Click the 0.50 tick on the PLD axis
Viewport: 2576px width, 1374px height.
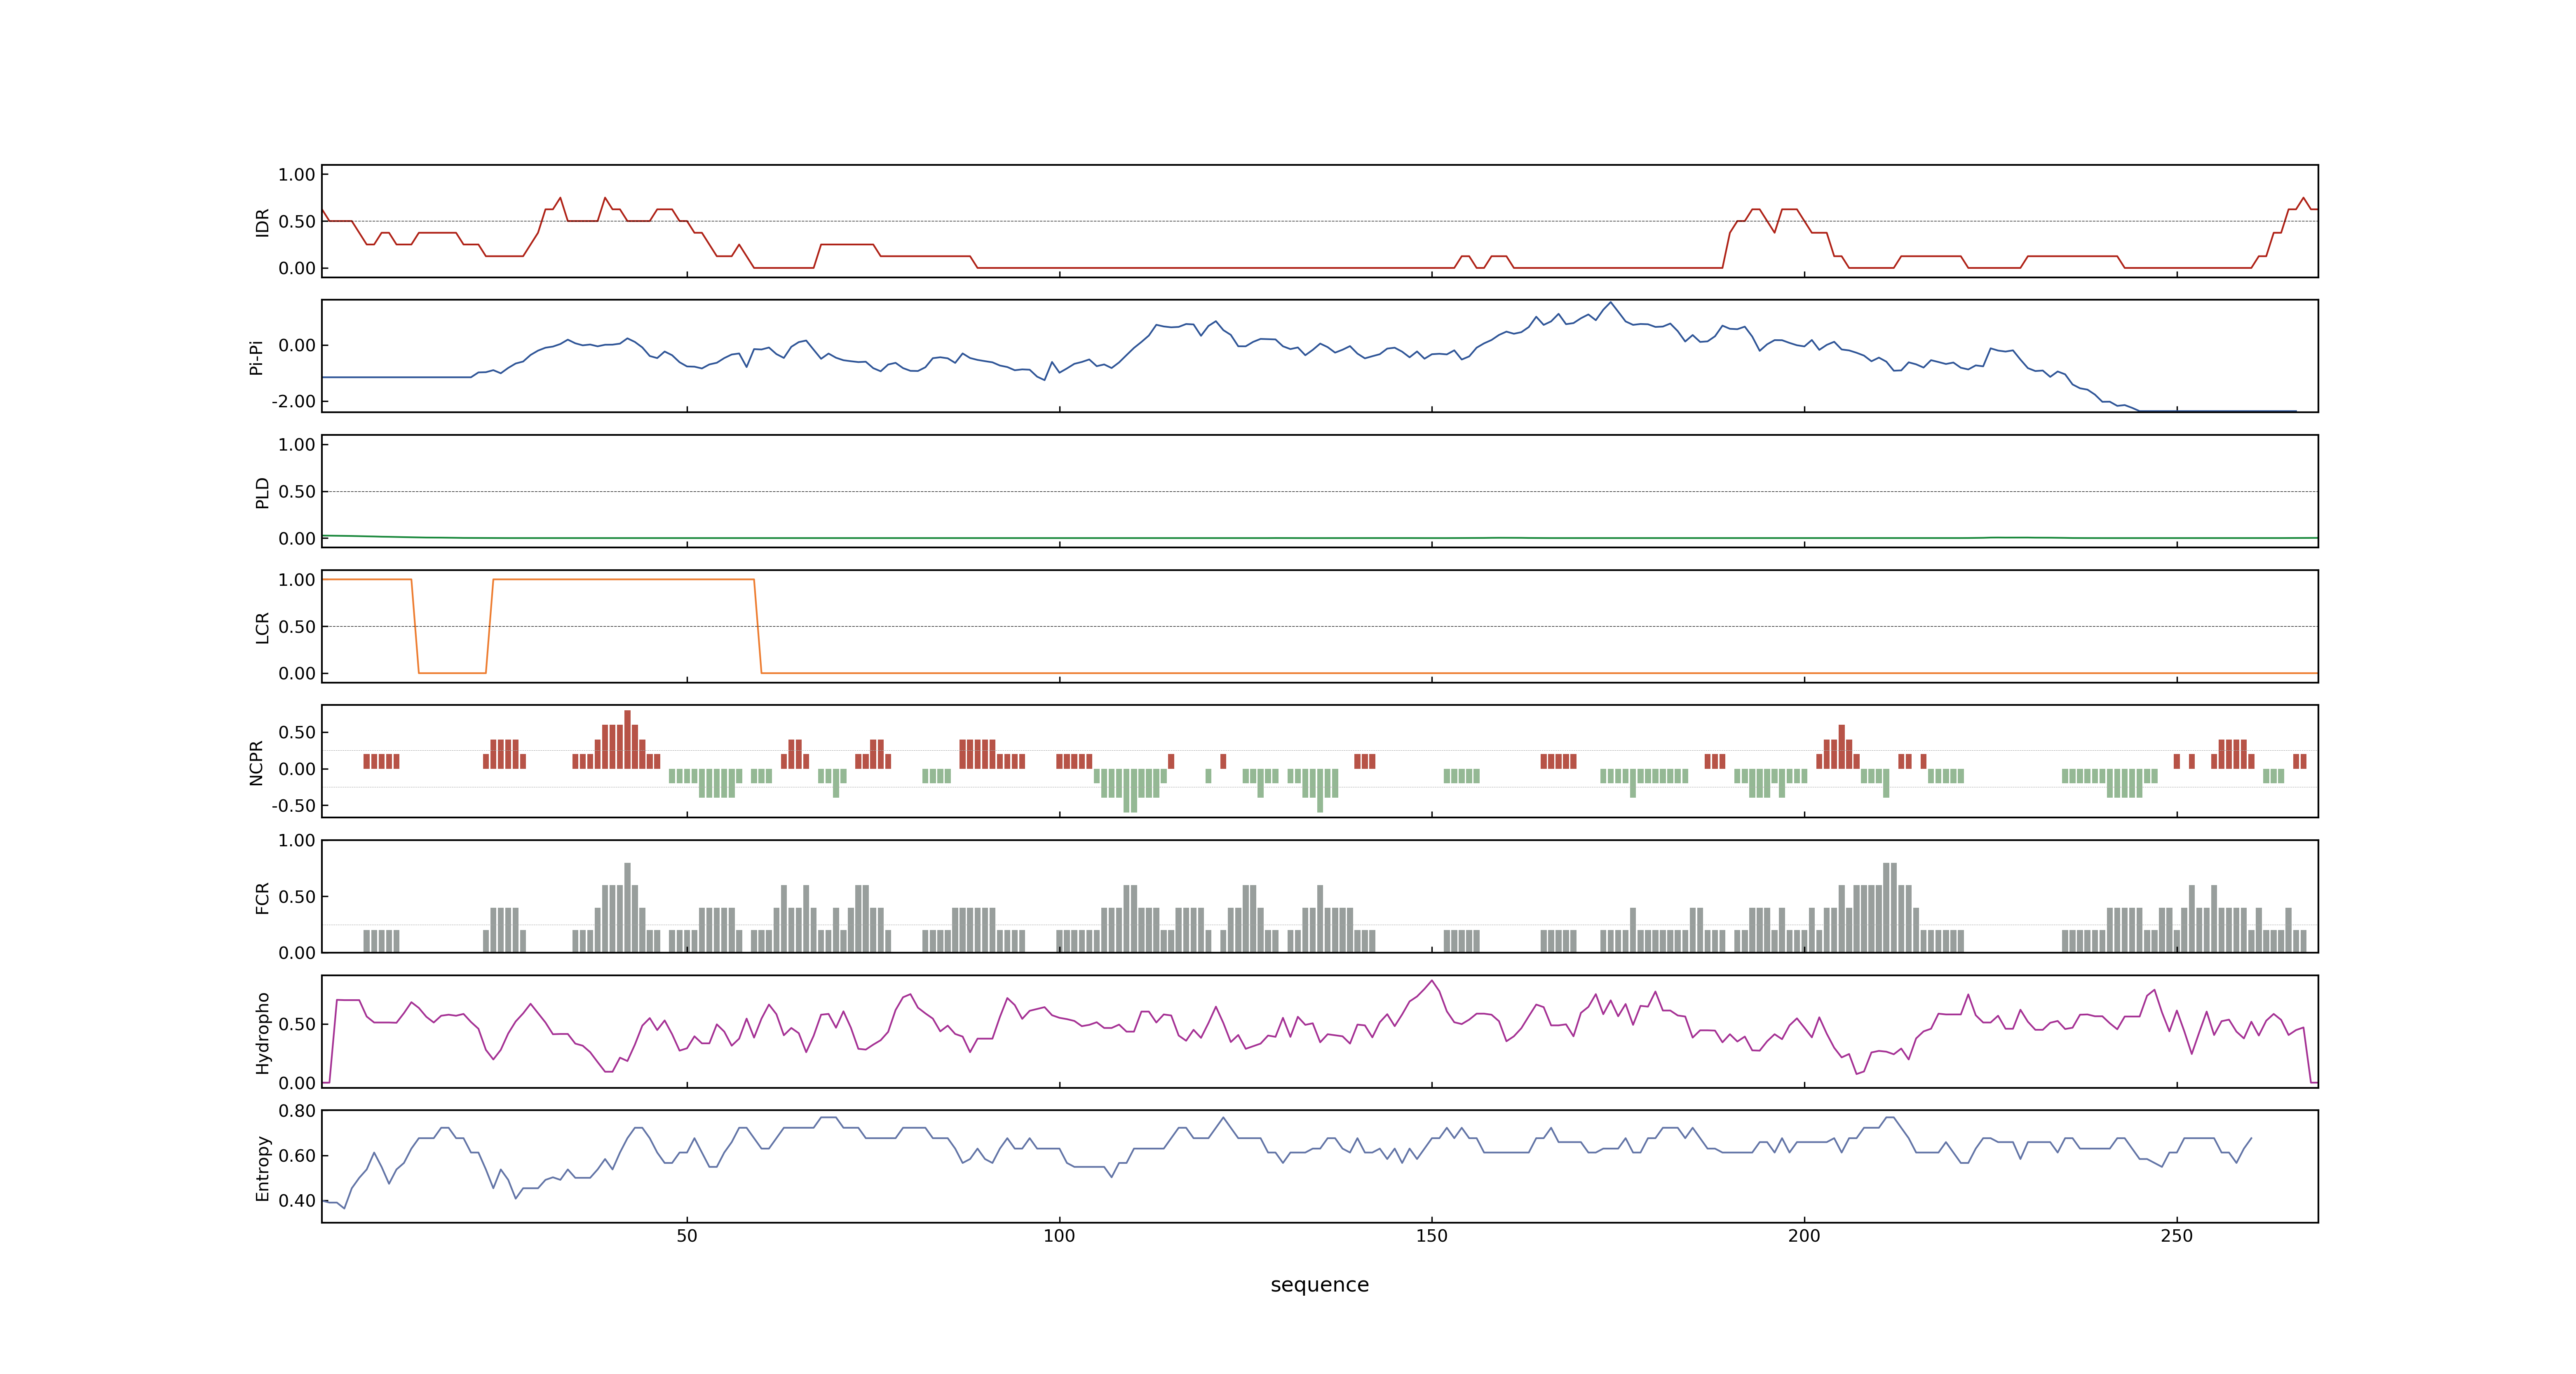pos(297,491)
